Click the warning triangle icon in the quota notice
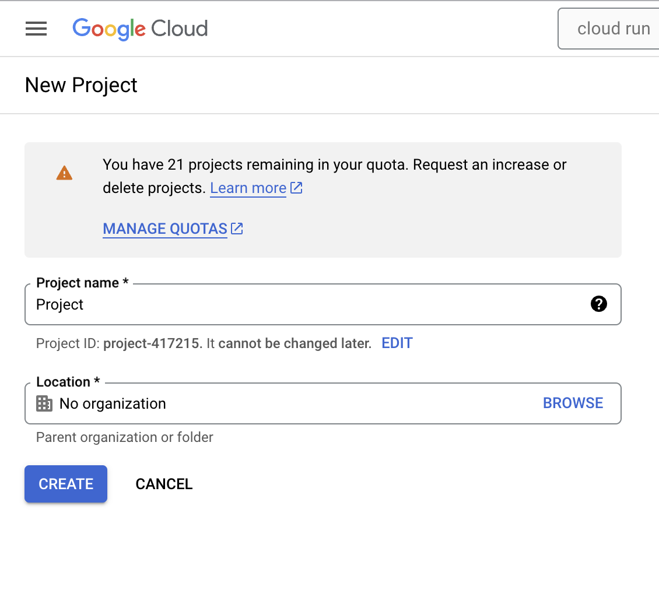The height and width of the screenshot is (611, 659). point(64,172)
